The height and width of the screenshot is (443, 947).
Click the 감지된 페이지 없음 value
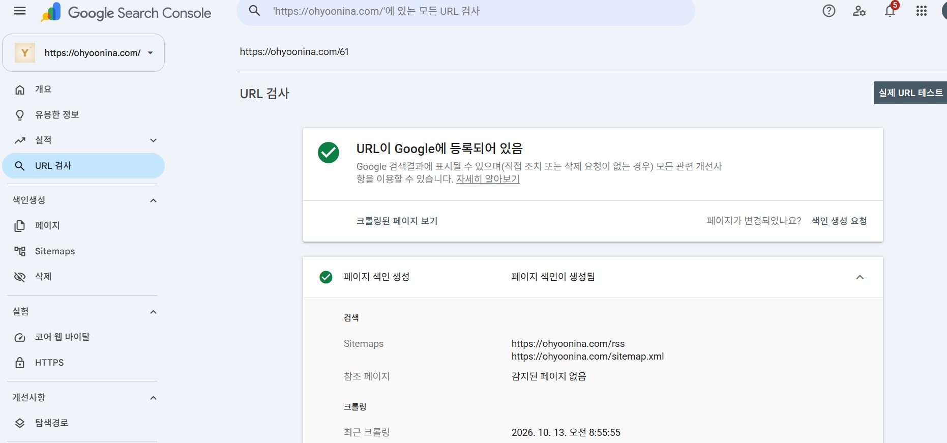point(549,376)
